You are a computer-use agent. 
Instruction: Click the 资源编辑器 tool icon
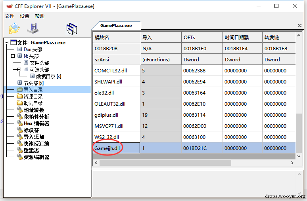(20, 157)
